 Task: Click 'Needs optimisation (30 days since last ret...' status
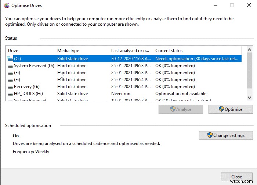[x=197, y=59]
